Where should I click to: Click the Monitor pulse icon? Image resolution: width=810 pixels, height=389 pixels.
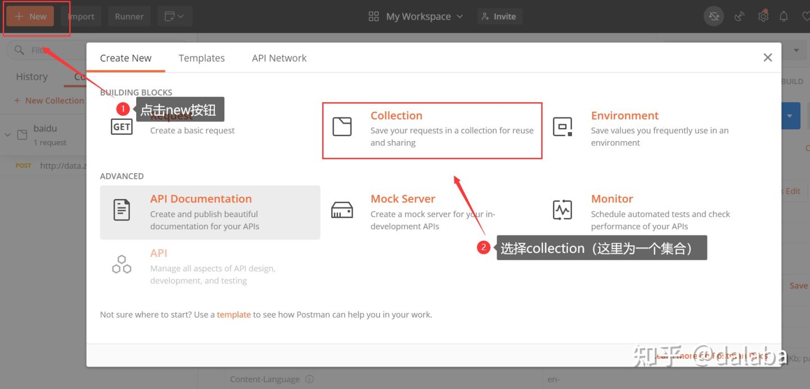click(562, 210)
